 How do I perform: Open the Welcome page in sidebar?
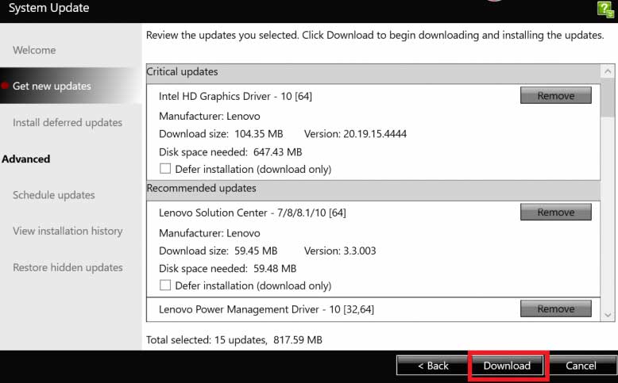point(34,51)
